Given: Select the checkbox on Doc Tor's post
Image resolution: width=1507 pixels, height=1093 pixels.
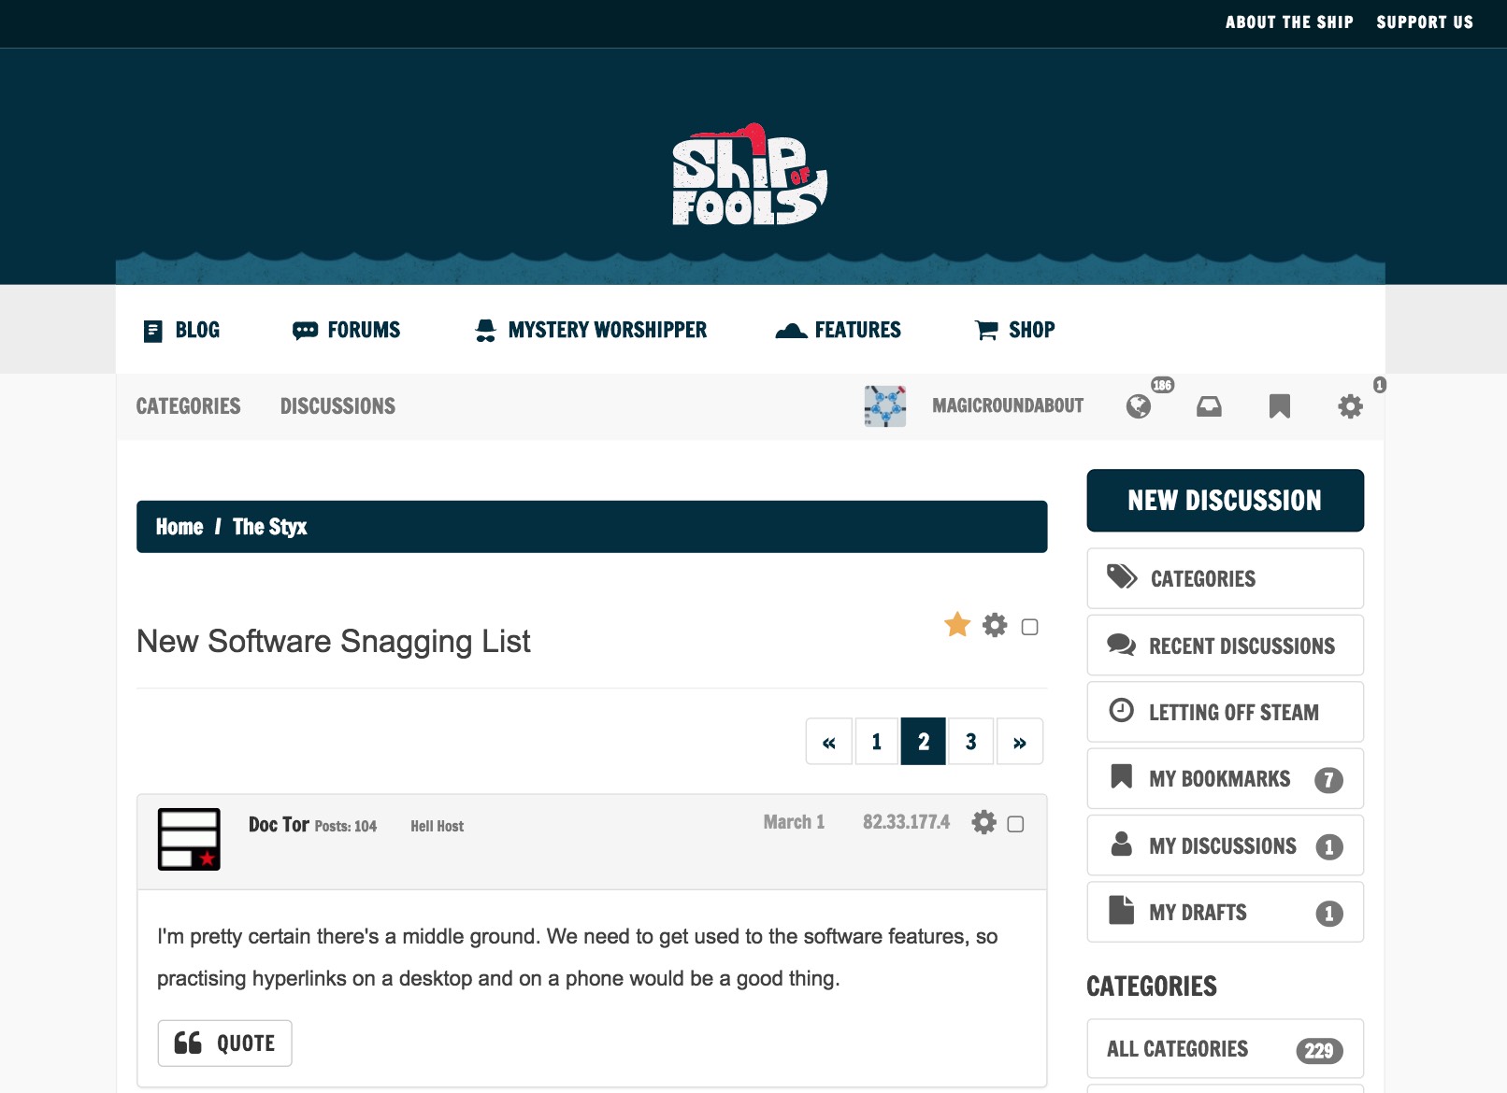Looking at the screenshot, I should [1017, 824].
